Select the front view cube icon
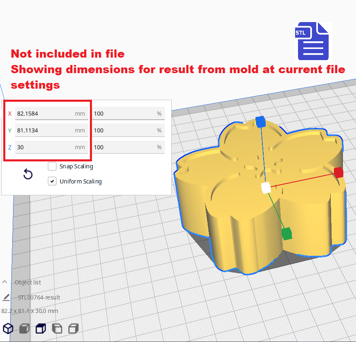This screenshot has height=342, width=356. (x=24, y=328)
